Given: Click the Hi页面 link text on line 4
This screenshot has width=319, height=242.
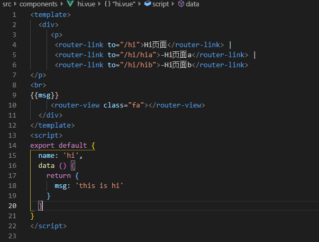Looking at the screenshot, I should pos(156,45).
